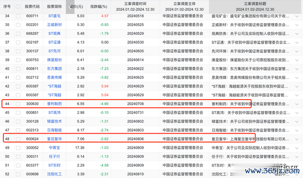Click the 思美传媒 investigation title text
Image resolution: width=303 pixels, height=178 pixels.
[250, 77]
